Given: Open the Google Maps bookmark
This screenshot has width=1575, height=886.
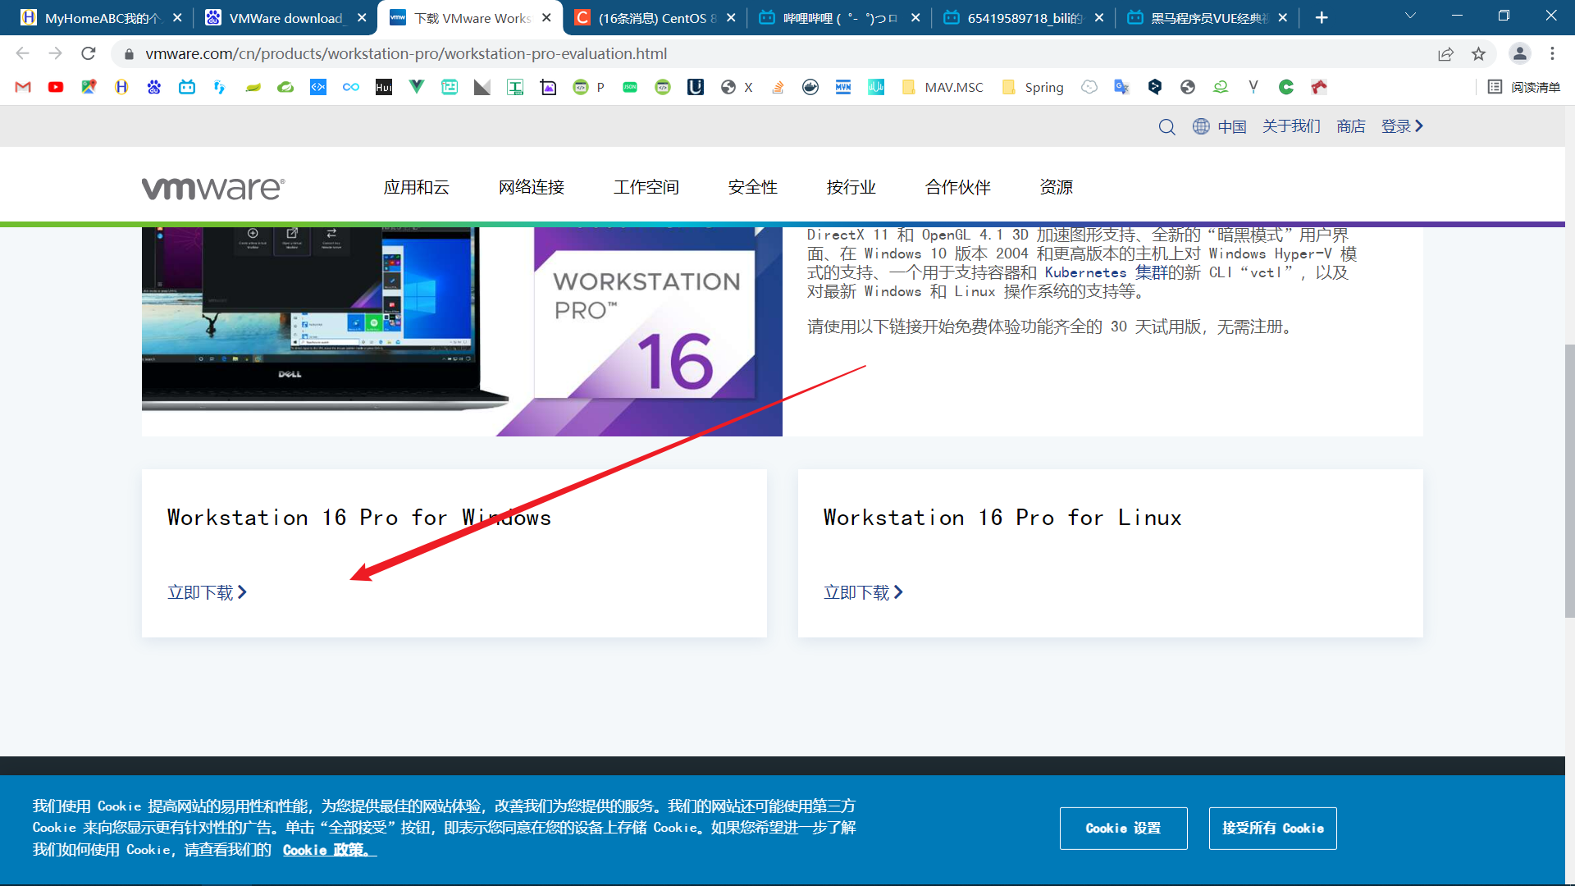Looking at the screenshot, I should [89, 87].
